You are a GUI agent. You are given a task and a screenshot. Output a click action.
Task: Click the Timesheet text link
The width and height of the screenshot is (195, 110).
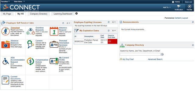pyautogui.click(x=15, y=28)
